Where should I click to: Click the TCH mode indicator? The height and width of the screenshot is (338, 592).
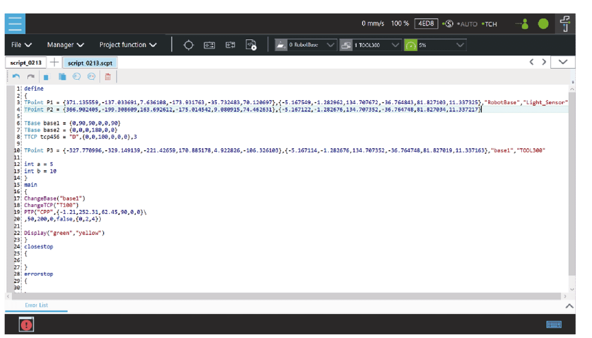(490, 24)
